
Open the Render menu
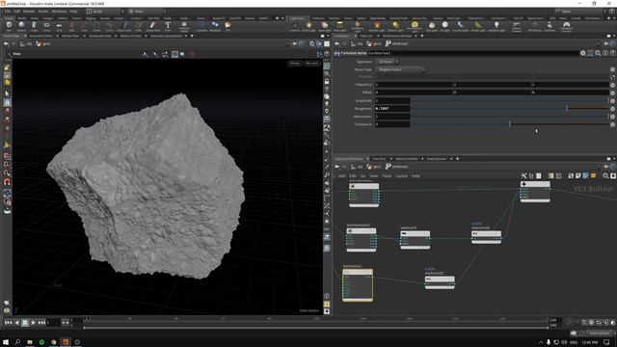click(29, 12)
